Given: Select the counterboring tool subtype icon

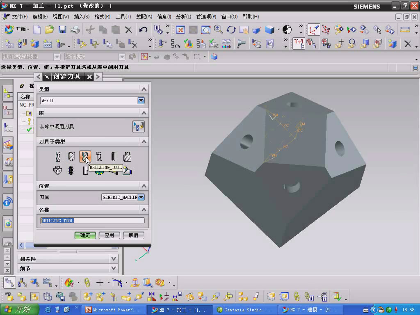Looking at the screenshot, I should tap(127, 157).
